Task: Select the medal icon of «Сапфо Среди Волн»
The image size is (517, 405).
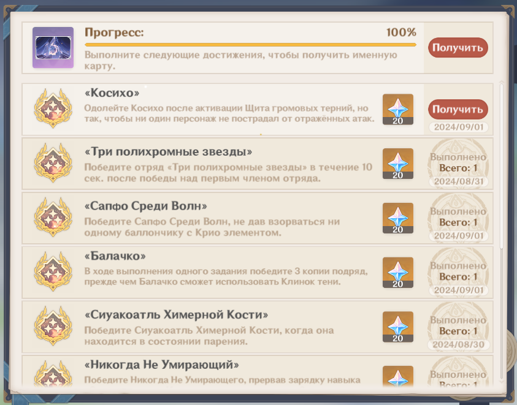Action: 53,218
